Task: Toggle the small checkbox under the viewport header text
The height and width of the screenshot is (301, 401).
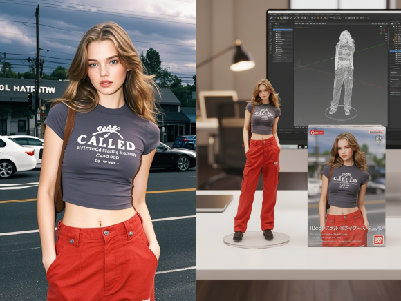Action: [x=310, y=28]
